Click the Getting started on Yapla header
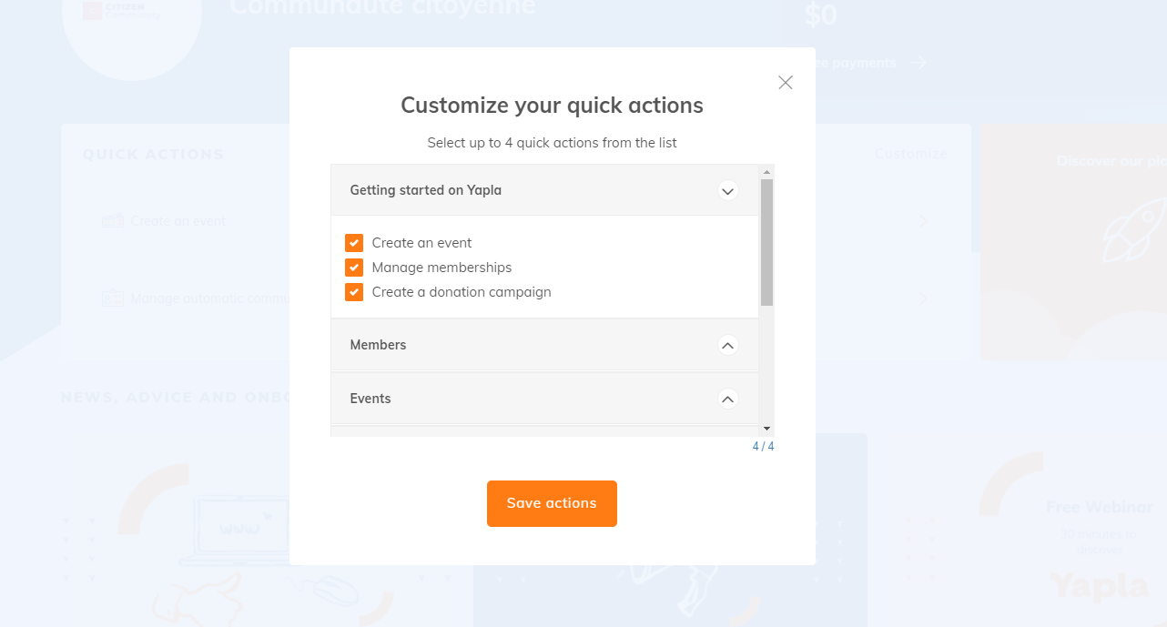The width and height of the screenshot is (1167, 627). click(x=426, y=190)
